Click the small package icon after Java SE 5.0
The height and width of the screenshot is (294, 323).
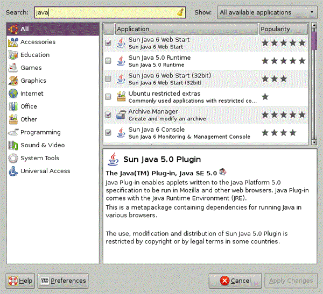[x=222, y=172]
